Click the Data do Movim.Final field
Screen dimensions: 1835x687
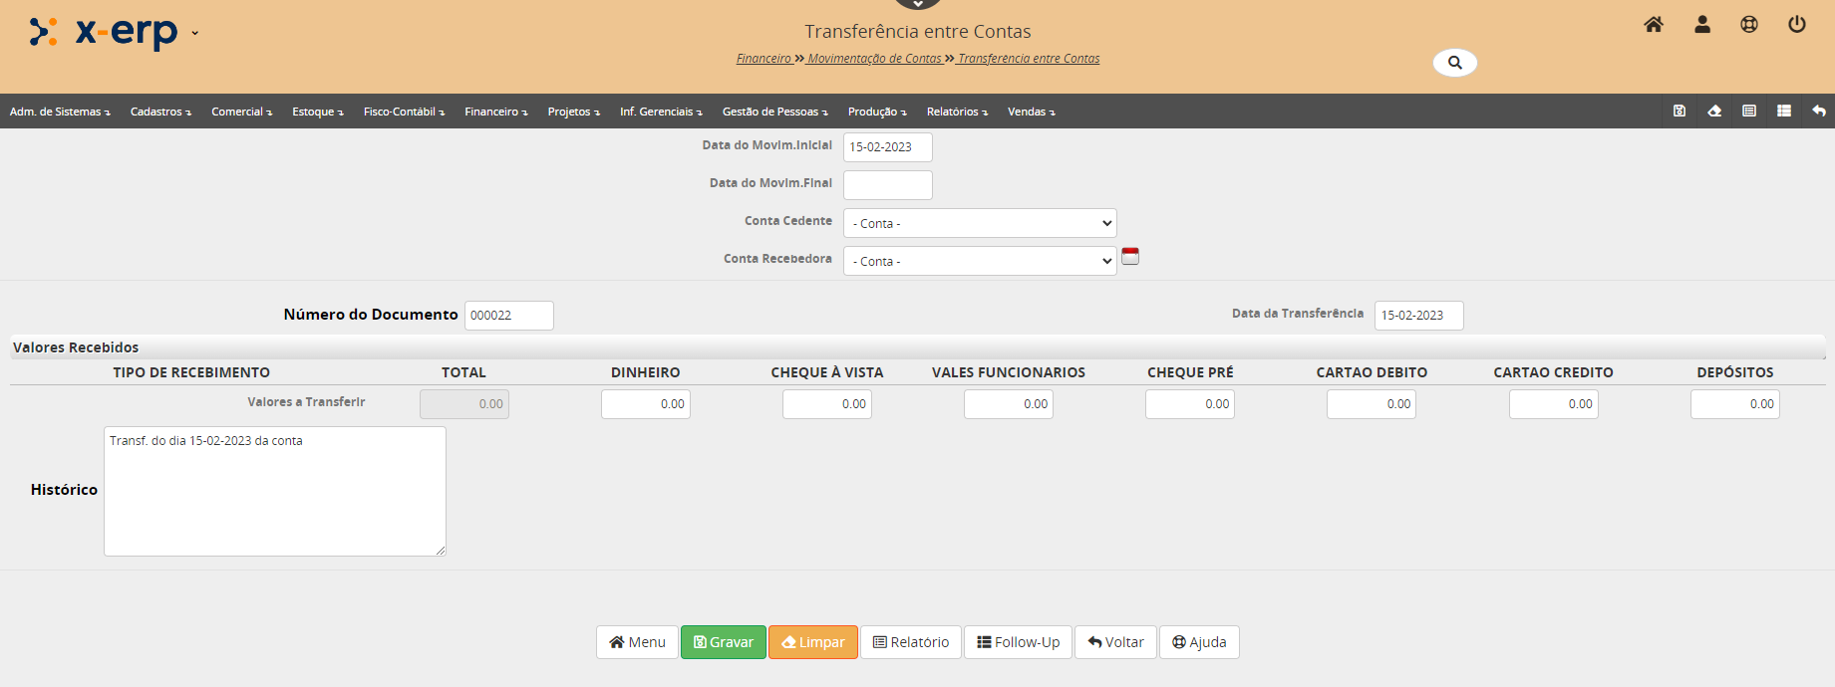click(x=887, y=185)
